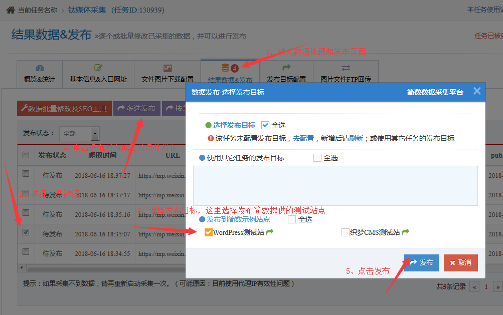This screenshot has width=503, height=315.
Task: Click the URL column header
Action: pos(173,155)
